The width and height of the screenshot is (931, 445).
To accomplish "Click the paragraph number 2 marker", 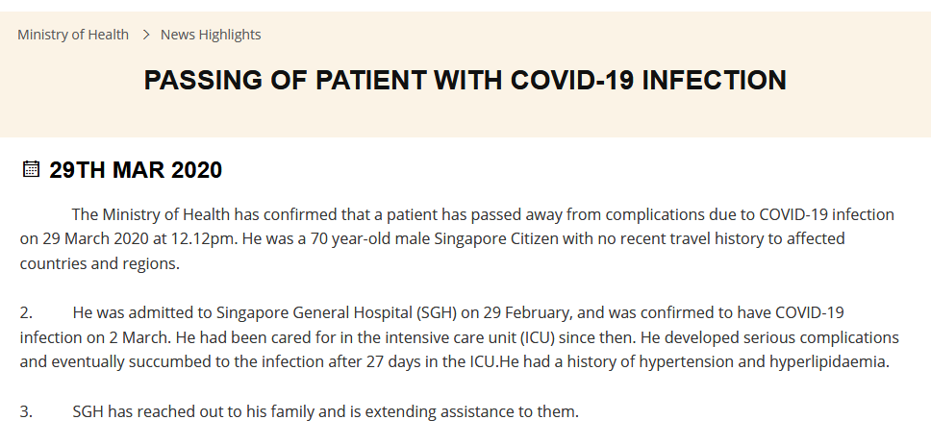I will click(26, 312).
